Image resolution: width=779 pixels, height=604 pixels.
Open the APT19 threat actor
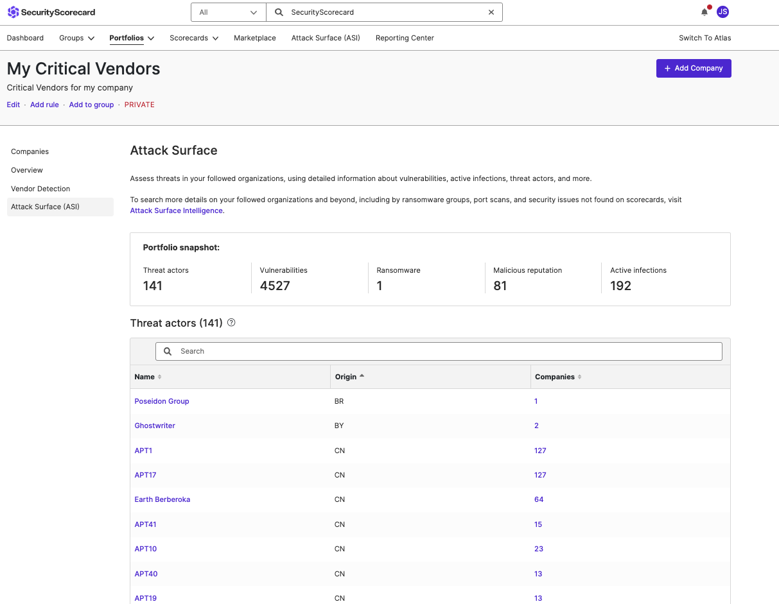pos(146,598)
